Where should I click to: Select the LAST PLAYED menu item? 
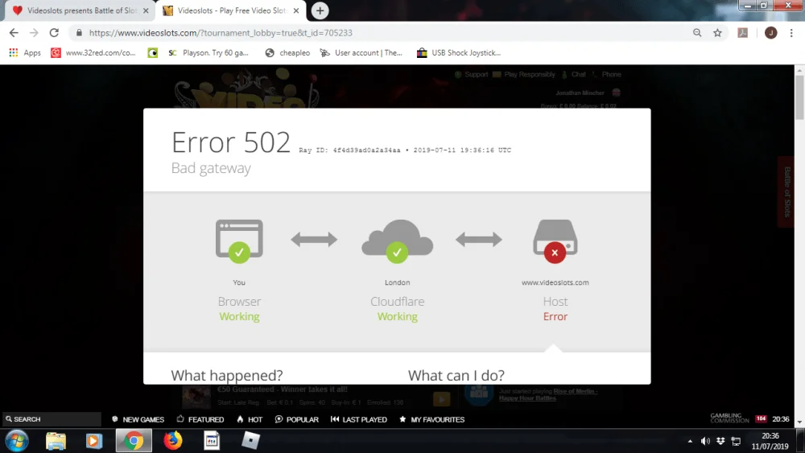[x=359, y=419]
